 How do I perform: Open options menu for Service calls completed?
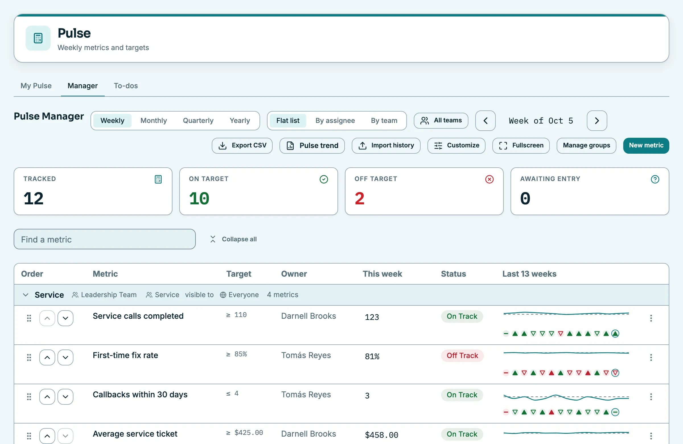(x=651, y=318)
